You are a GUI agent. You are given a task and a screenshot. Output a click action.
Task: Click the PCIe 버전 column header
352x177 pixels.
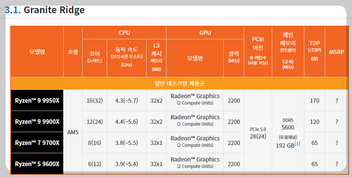coord(258,52)
